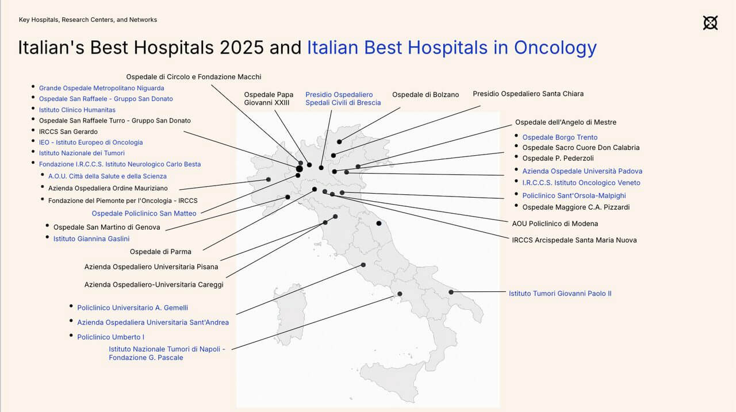Click Key Hospitals, Research Centers, and Networks header
Viewport: 736px width, 412px height.
[88, 20]
